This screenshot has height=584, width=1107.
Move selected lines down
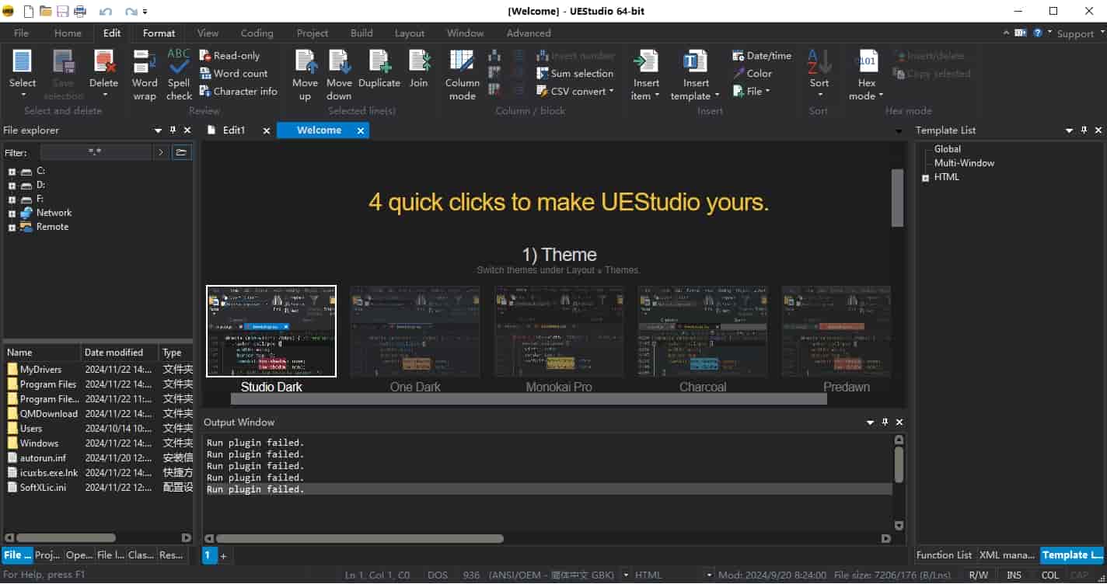(340, 74)
